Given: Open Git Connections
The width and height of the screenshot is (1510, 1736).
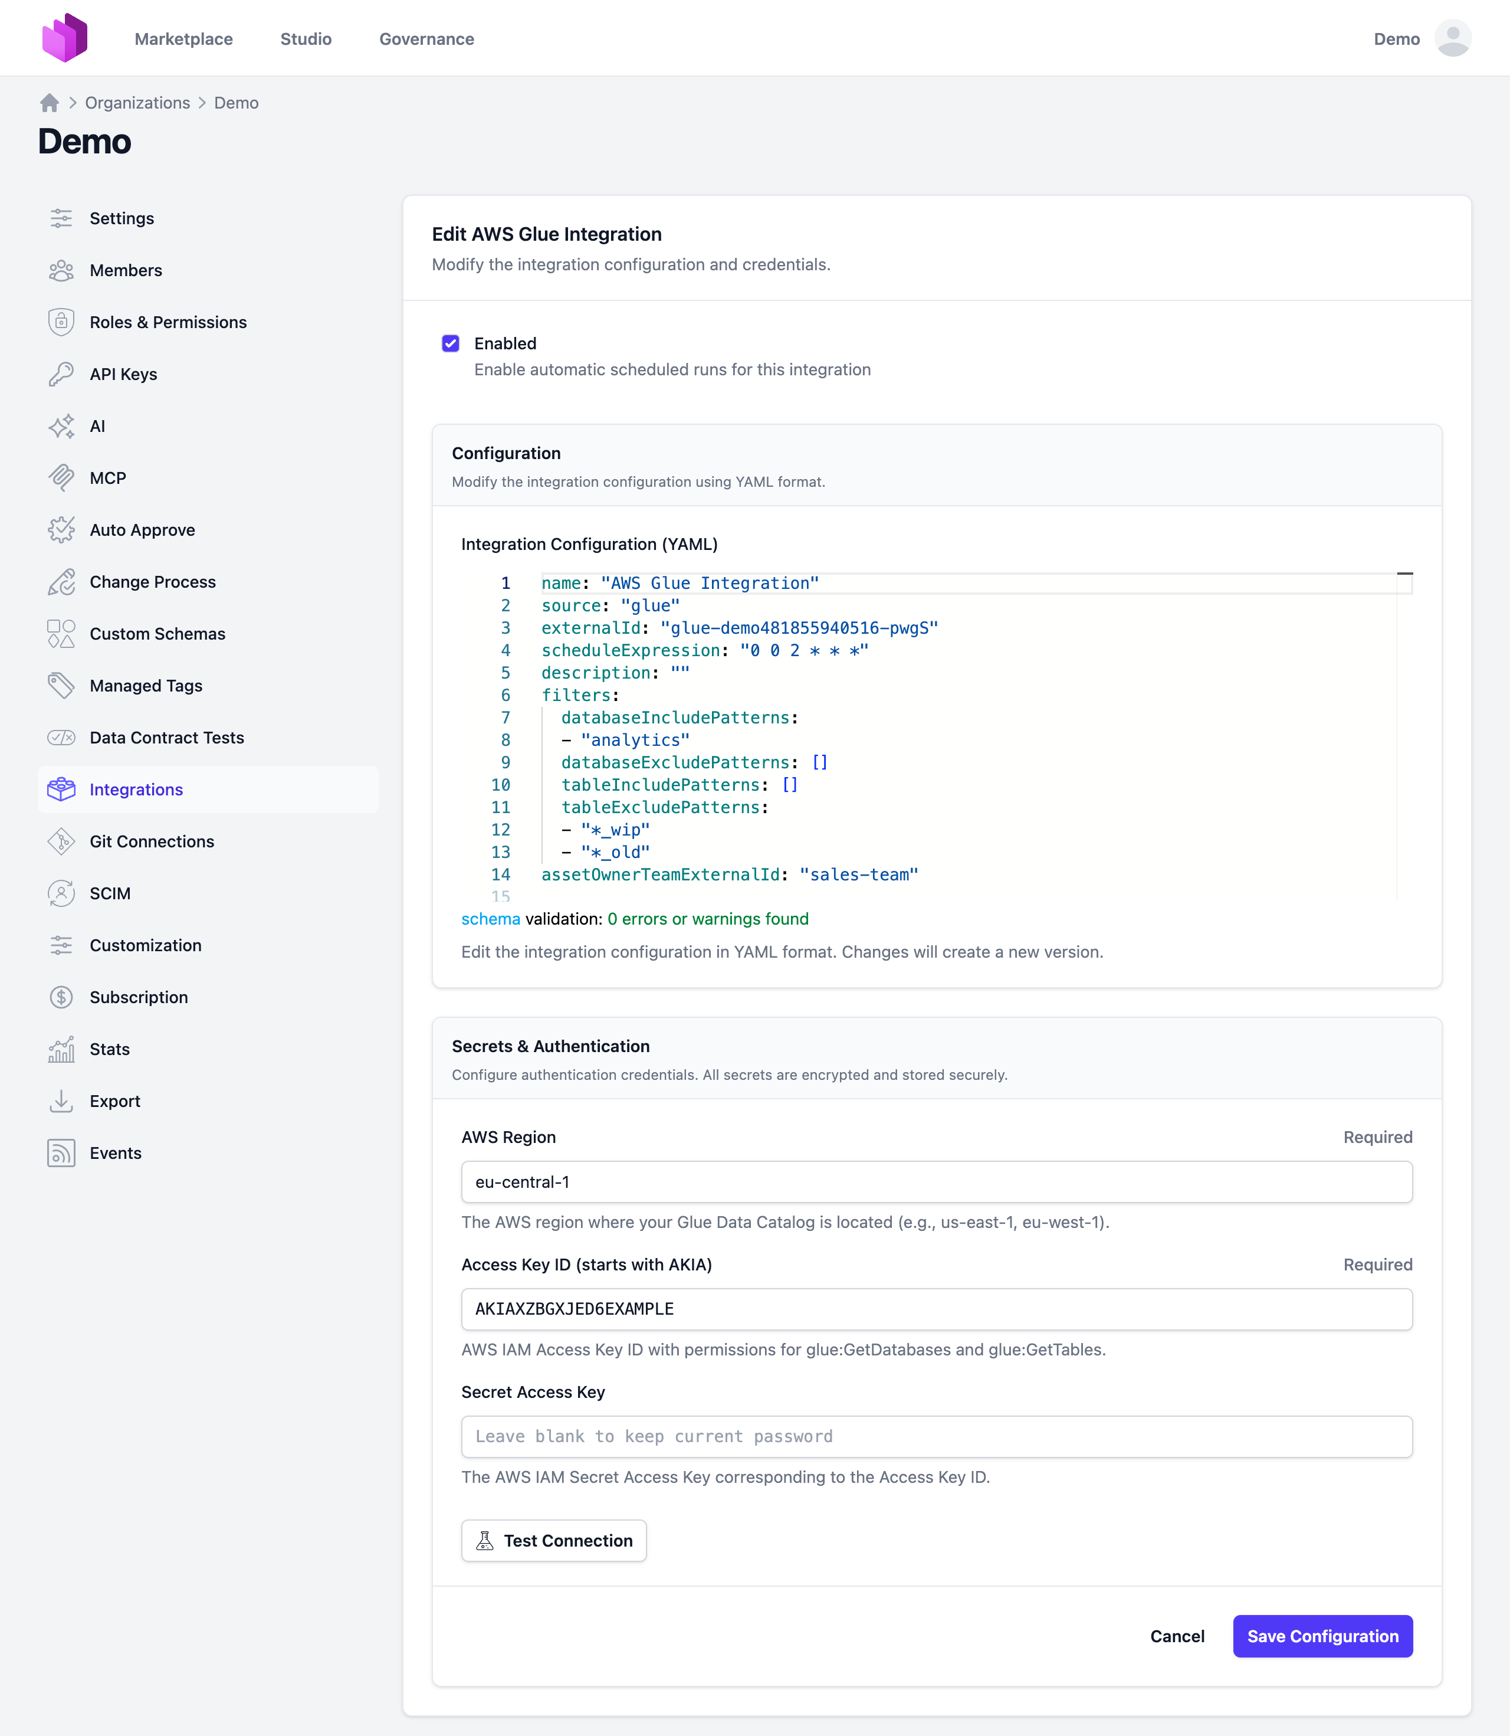Looking at the screenshot, I should (x=152, y=841).
